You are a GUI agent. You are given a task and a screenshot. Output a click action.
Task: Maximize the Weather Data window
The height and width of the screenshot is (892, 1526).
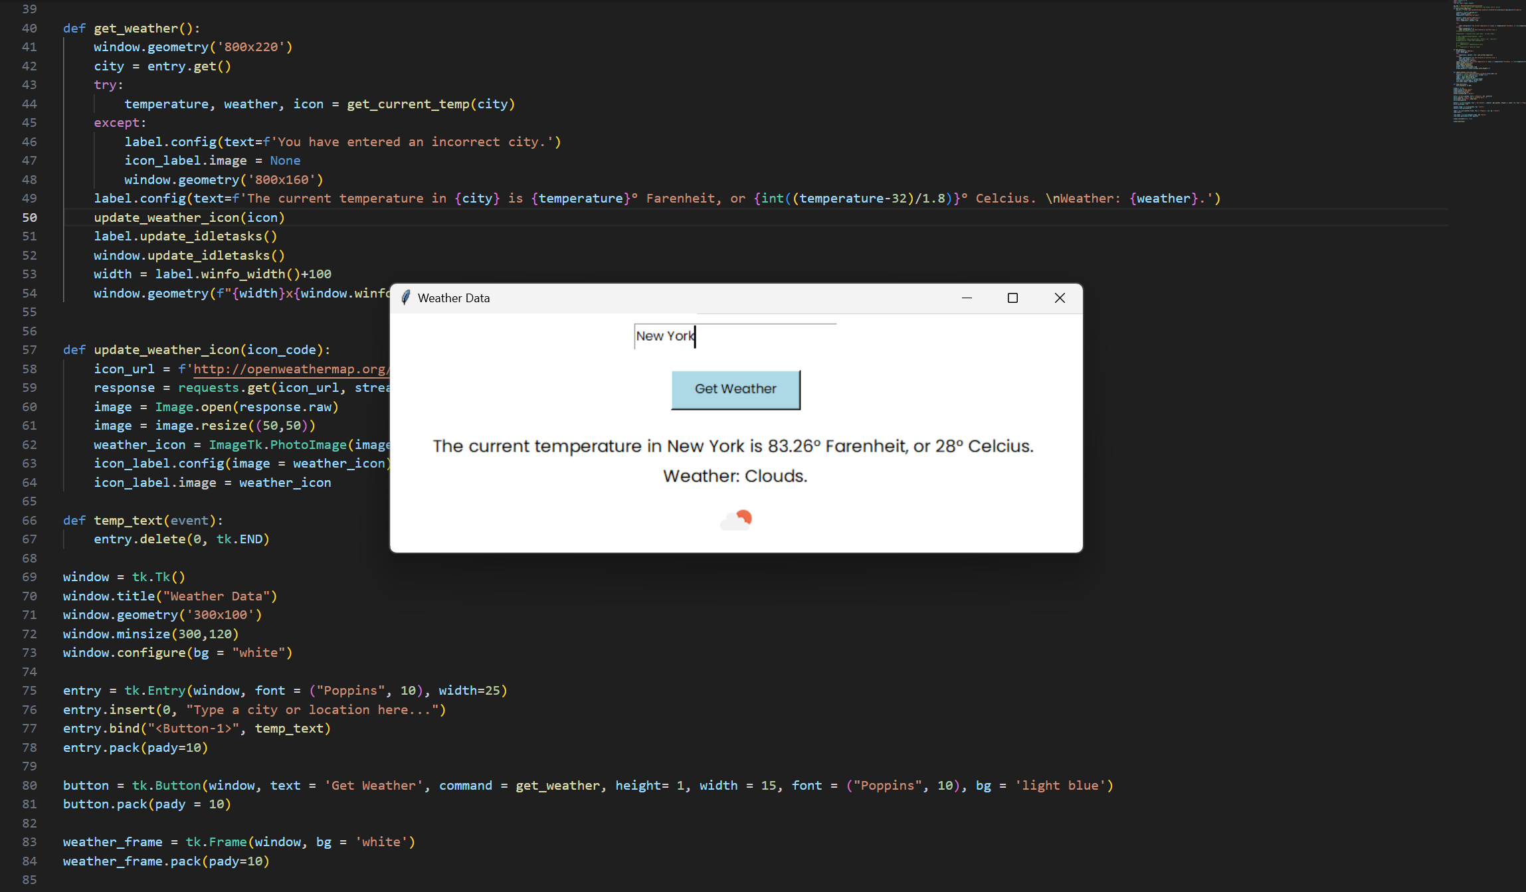[x=1012, y=298]
